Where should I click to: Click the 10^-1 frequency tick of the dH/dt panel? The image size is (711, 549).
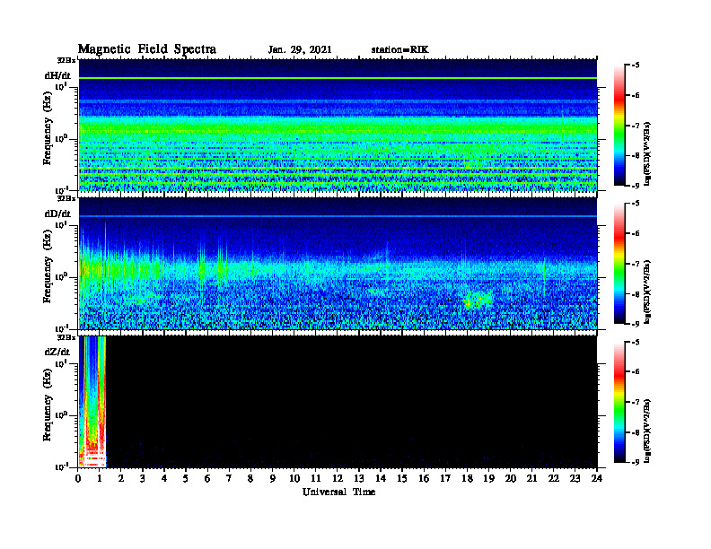[x=61, y=189]
